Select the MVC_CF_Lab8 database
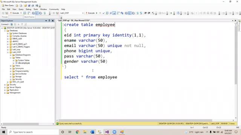Image resolution: width=241 pixels, height=135 pixels. coord(18,82)
